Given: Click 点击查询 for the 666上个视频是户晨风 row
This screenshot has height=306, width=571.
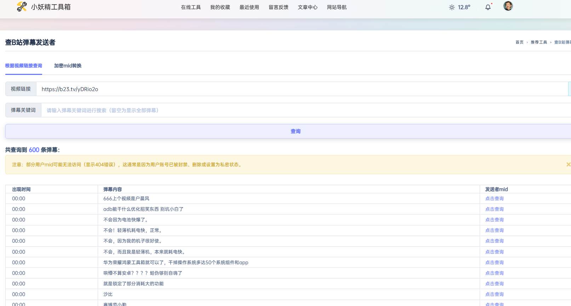Looking at the screenshot, I should coord(494,199).
